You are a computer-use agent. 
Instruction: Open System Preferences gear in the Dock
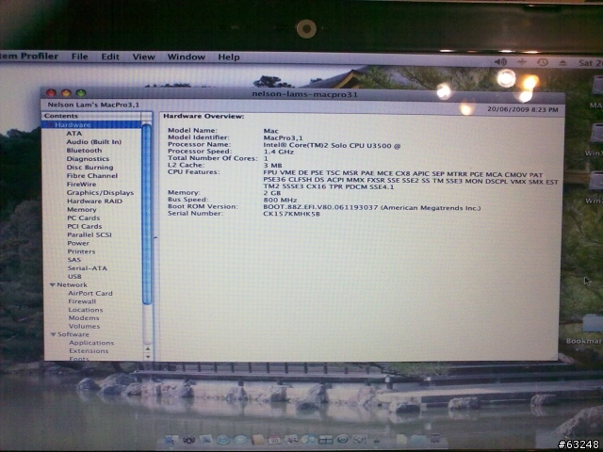pyautogui.click(x=360, y=440)
